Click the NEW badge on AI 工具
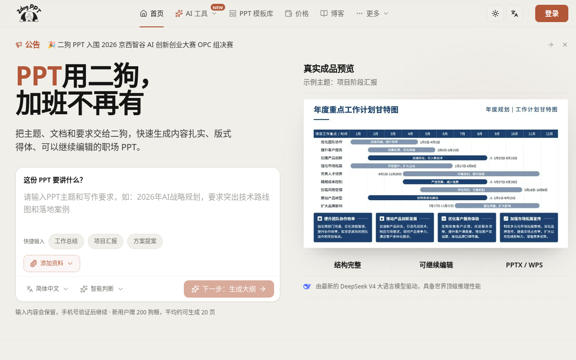 218,7
